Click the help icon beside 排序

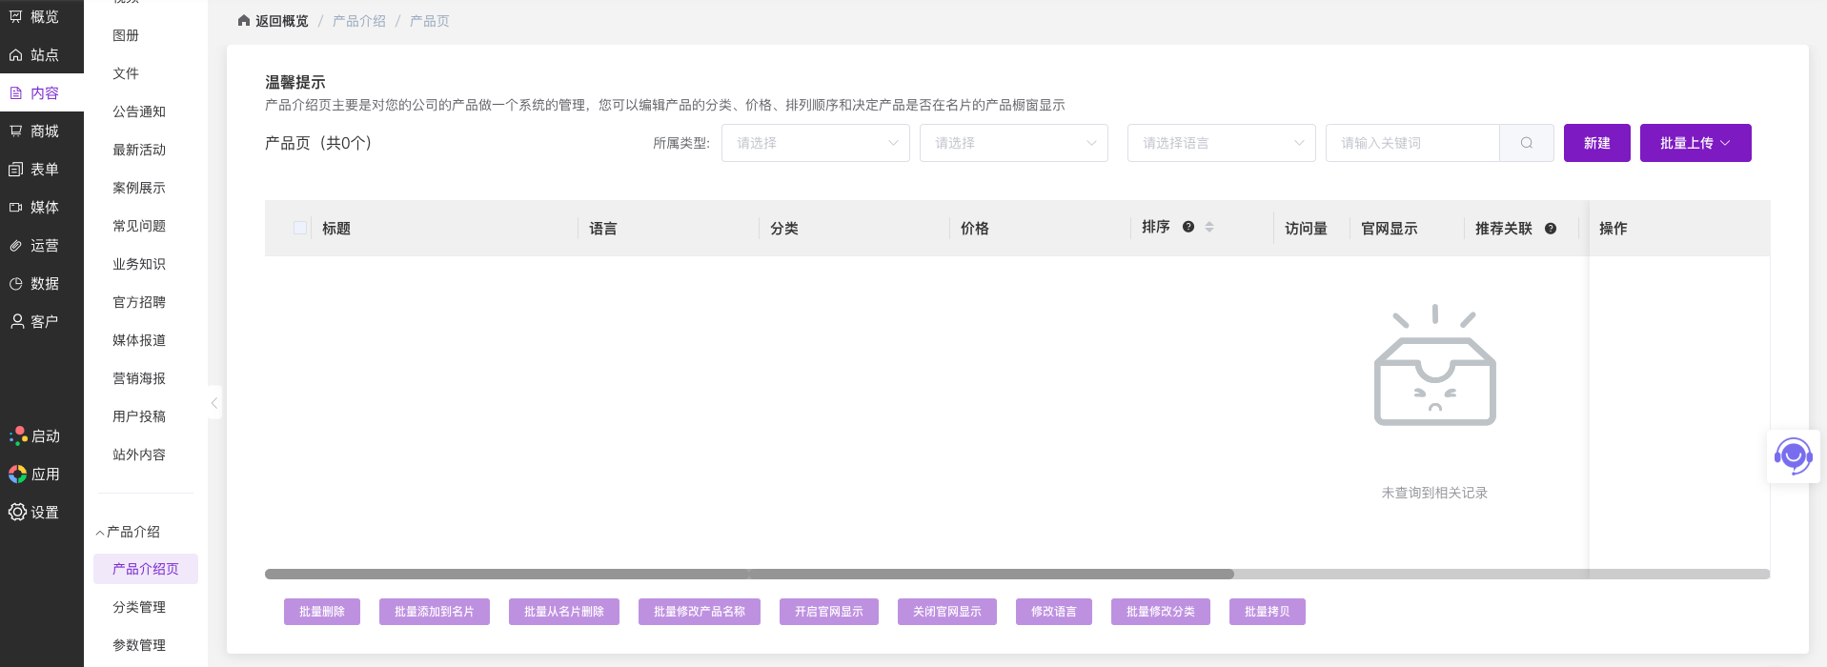pyautogui.click(x=1188, y=227)
